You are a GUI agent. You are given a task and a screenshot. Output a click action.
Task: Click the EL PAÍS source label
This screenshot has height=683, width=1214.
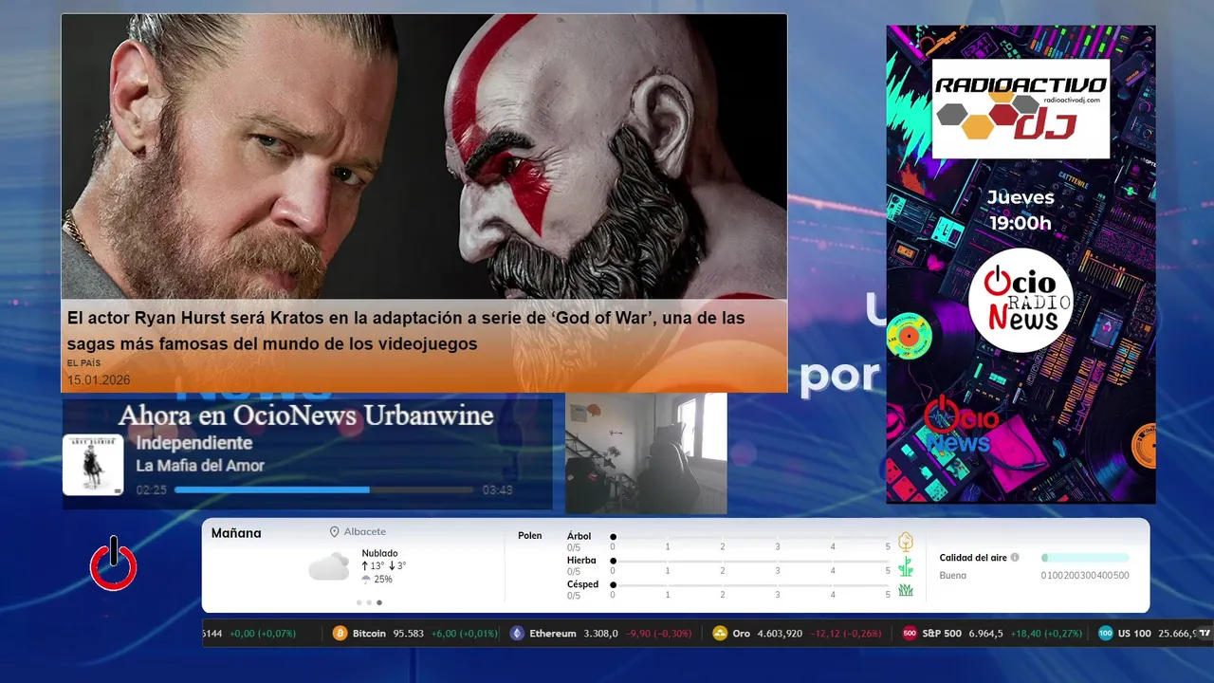click(83, 363)
